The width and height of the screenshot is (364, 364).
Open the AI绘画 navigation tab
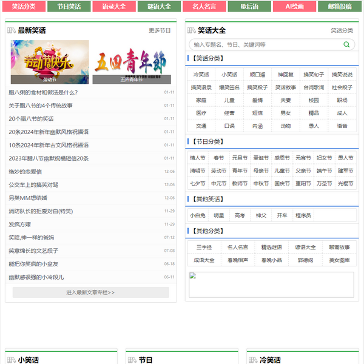pos(295,7)
